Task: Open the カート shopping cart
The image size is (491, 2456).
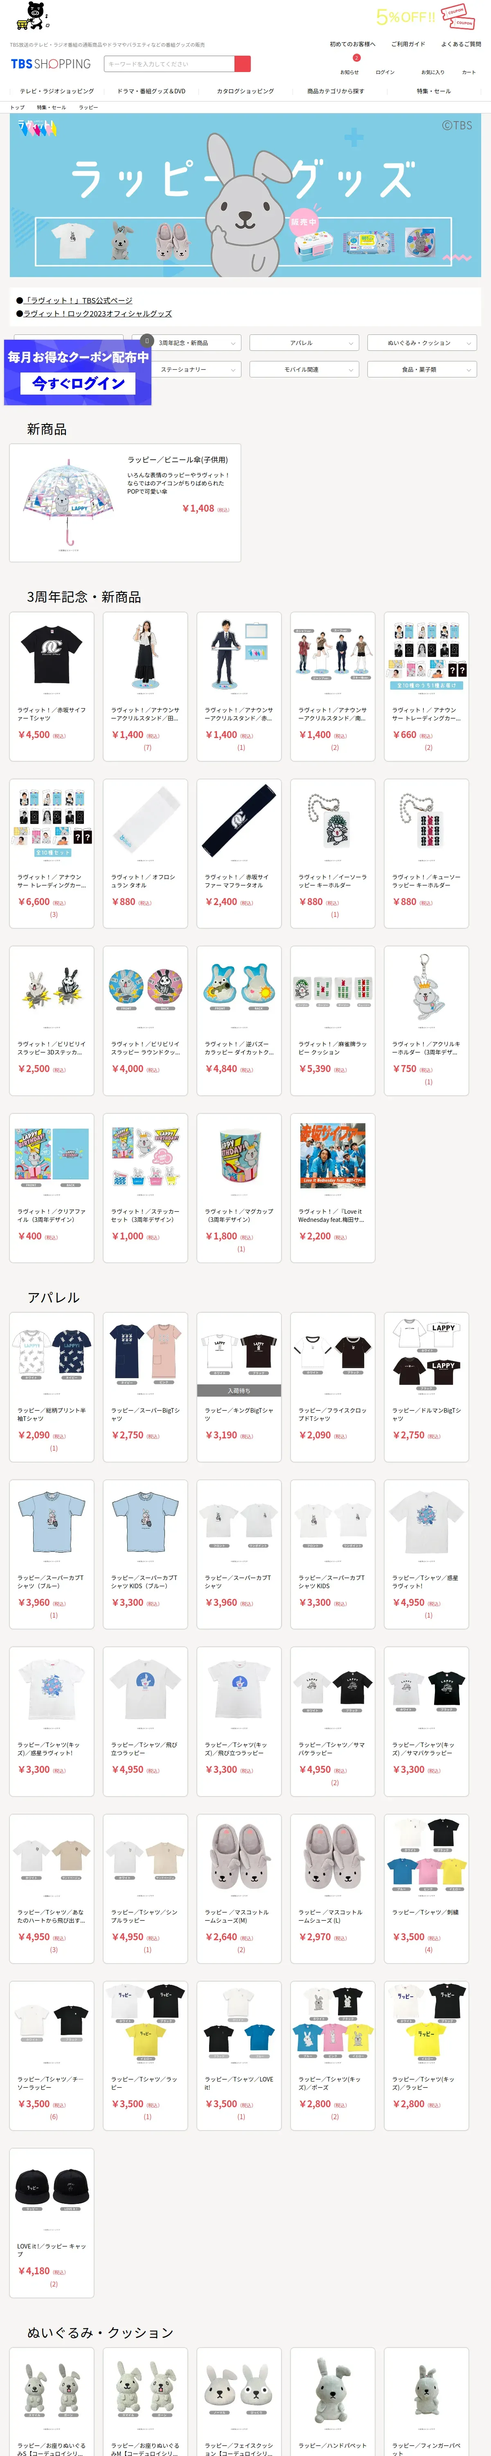Action: point(468,72)
